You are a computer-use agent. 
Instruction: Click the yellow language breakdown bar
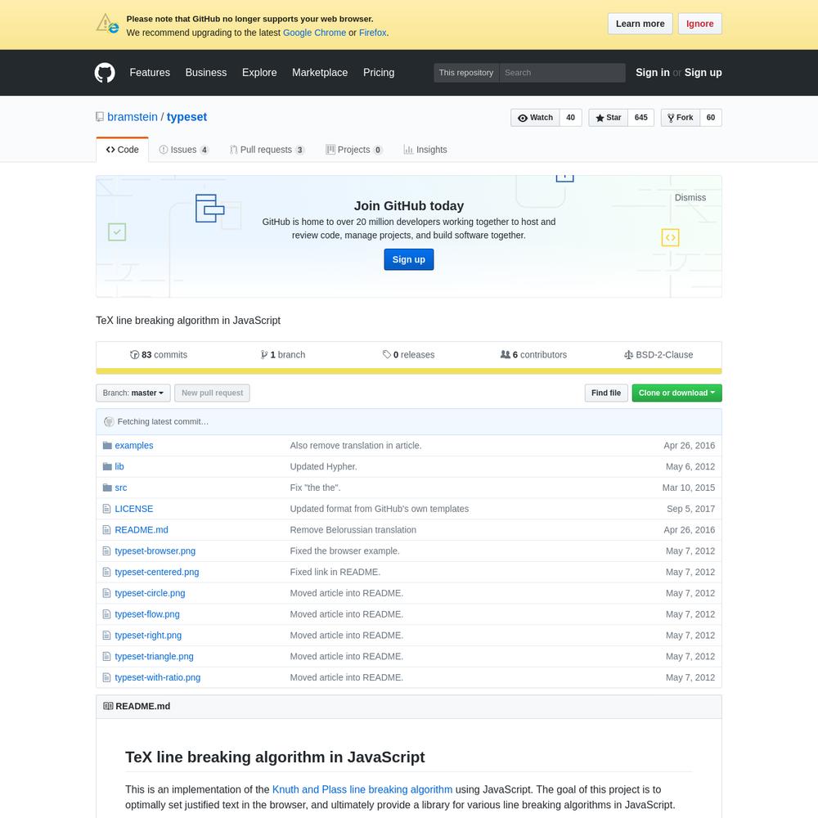408,371
